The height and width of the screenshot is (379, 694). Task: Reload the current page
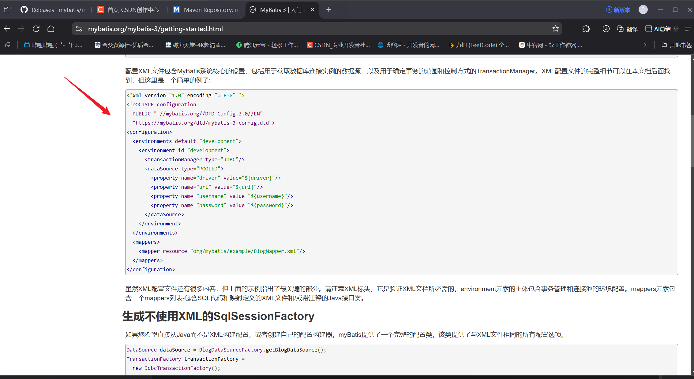(36, 29)
